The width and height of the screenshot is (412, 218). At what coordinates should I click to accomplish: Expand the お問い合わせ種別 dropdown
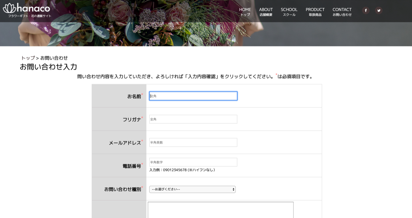point(192,189)
